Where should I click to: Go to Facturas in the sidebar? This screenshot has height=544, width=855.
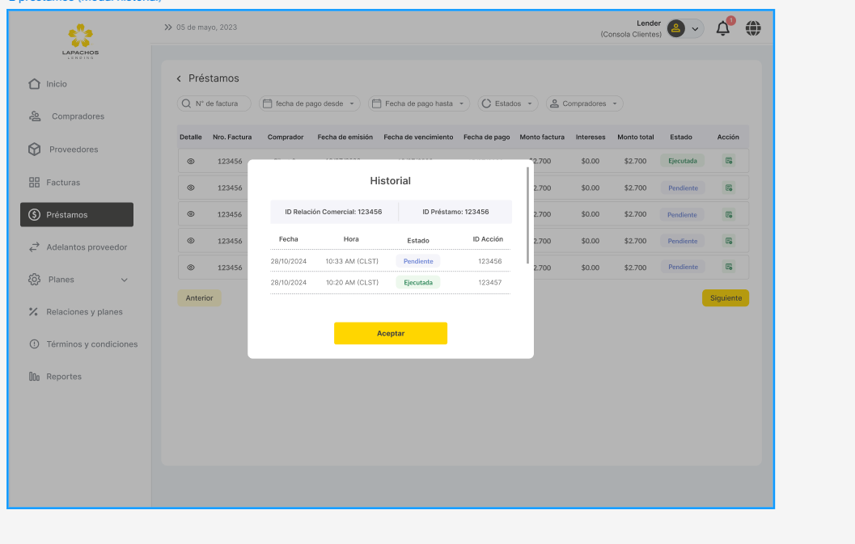tap(63, 183)
